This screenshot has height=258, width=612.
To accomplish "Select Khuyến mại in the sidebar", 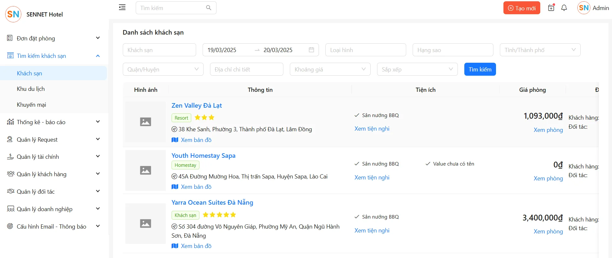I will (x=31, y=105).
